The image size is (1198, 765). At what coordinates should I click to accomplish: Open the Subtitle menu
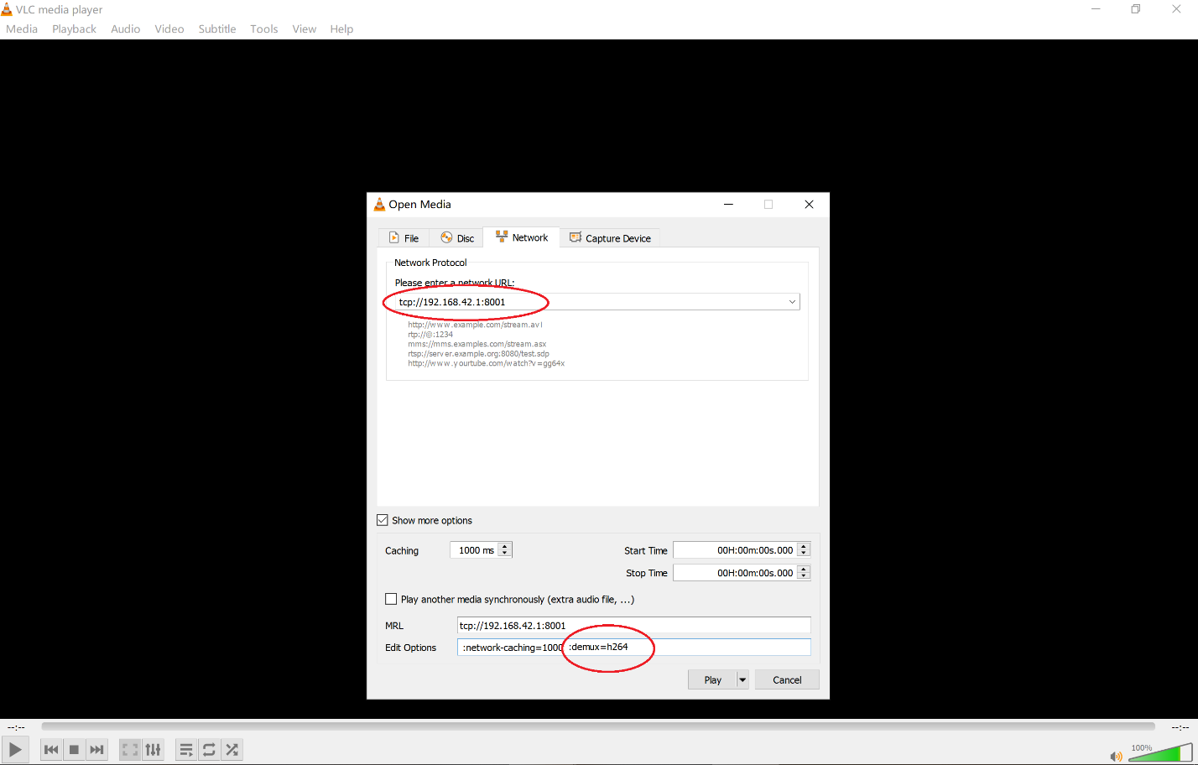pyautogui.click(x=216, y=29)
